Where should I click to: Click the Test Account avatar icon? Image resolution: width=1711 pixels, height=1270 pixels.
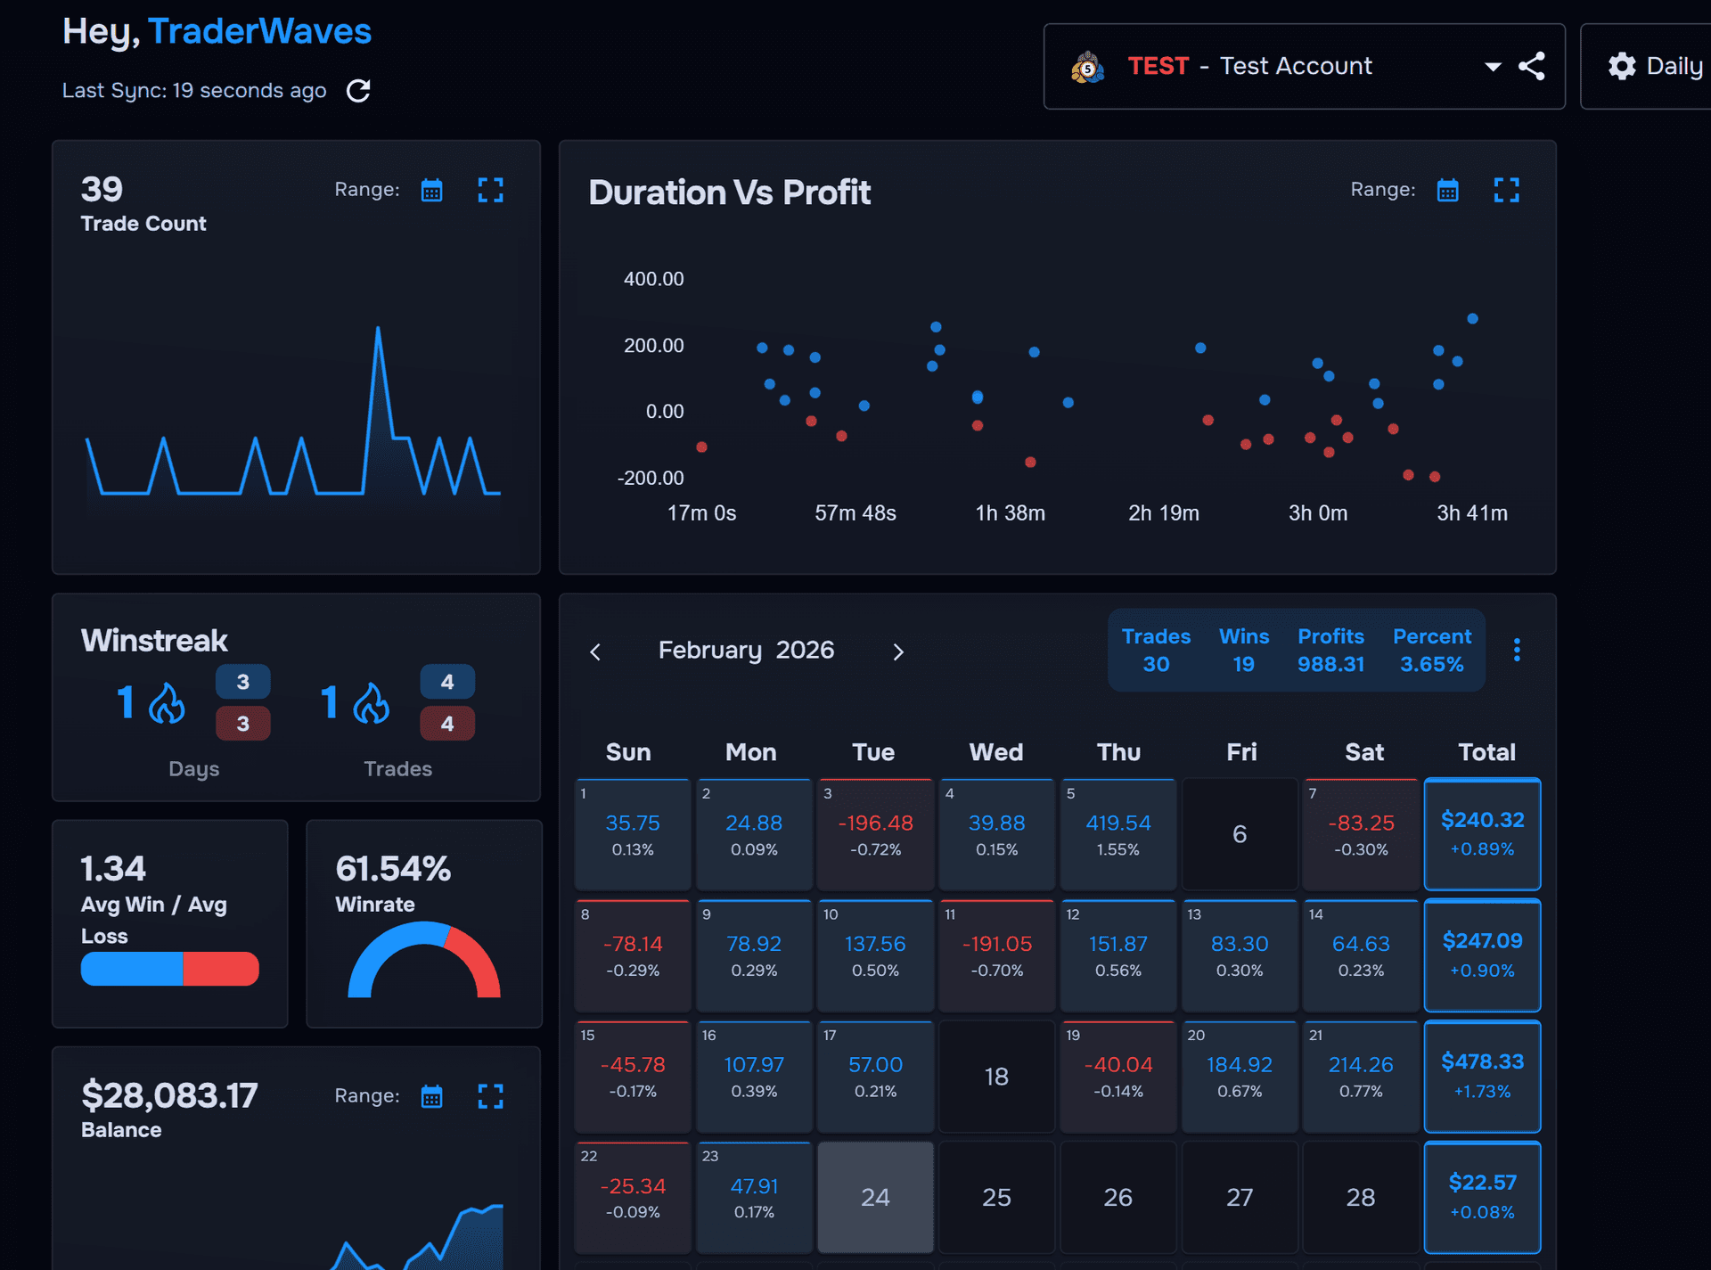1087,67
